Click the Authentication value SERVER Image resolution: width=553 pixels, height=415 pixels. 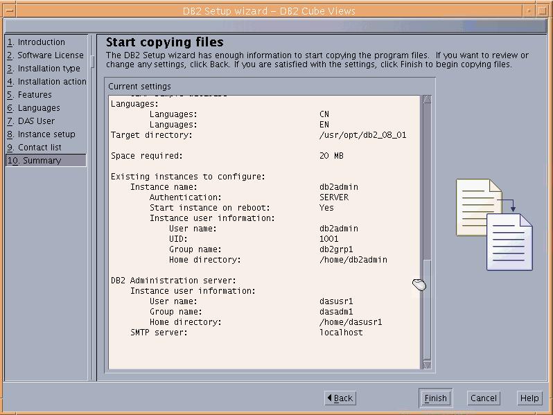pos(334,197)
